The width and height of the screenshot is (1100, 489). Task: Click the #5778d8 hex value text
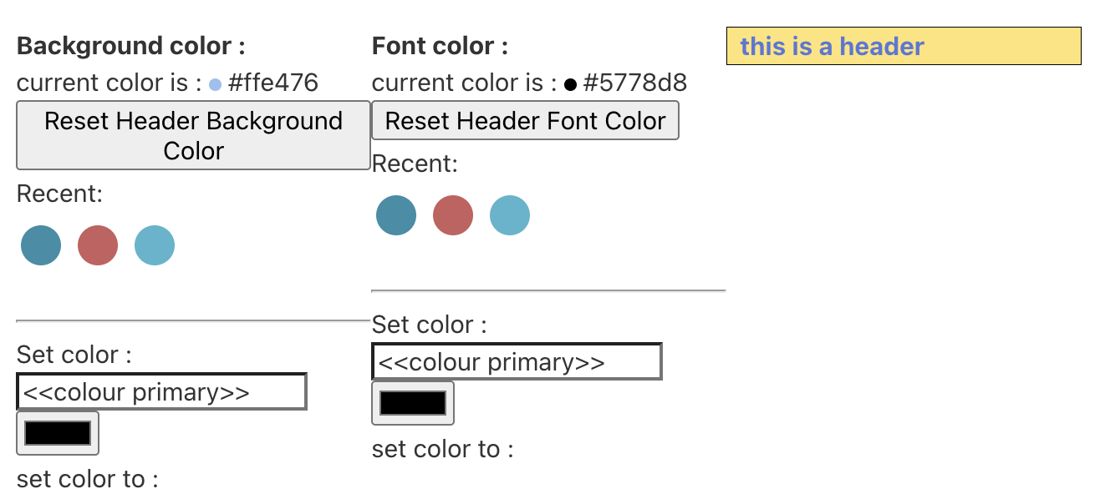(635, 83)
